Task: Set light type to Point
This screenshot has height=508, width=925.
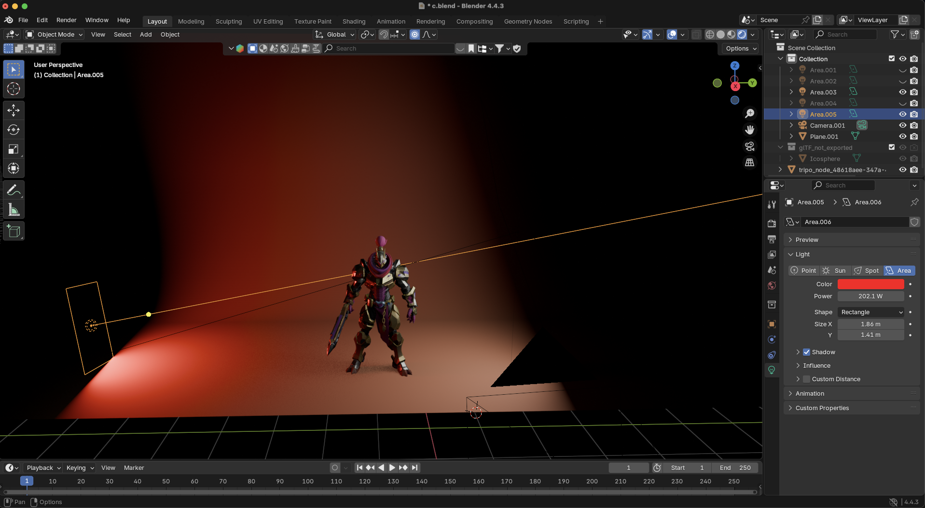Action: pyautogui.click(x=803, y=271)
